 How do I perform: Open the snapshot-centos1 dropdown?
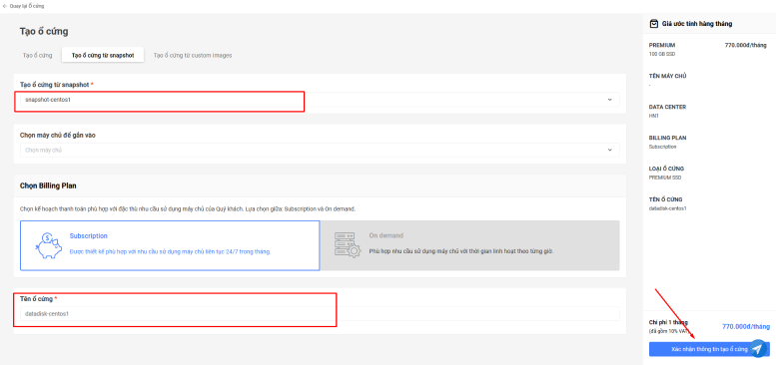[x=320, y=100]
